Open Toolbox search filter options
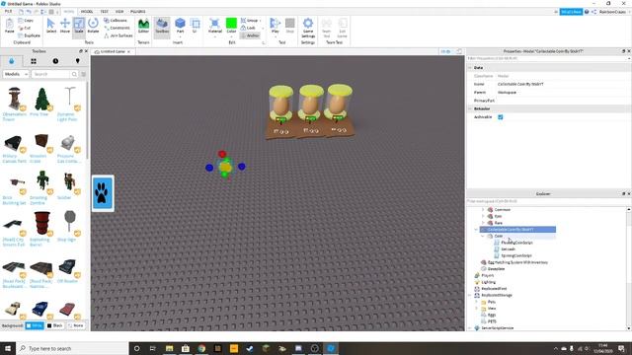Image resolution: width=632 pixels, height=355 pixels. coord(83,74)
